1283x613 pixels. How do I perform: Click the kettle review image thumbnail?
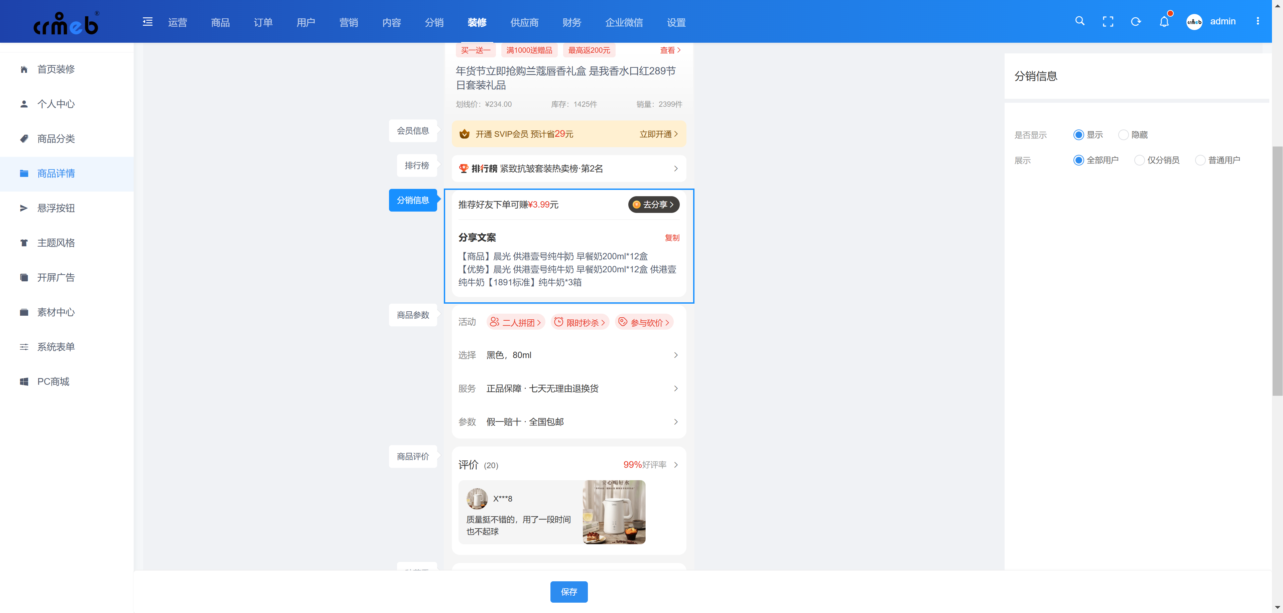point(614,512)
